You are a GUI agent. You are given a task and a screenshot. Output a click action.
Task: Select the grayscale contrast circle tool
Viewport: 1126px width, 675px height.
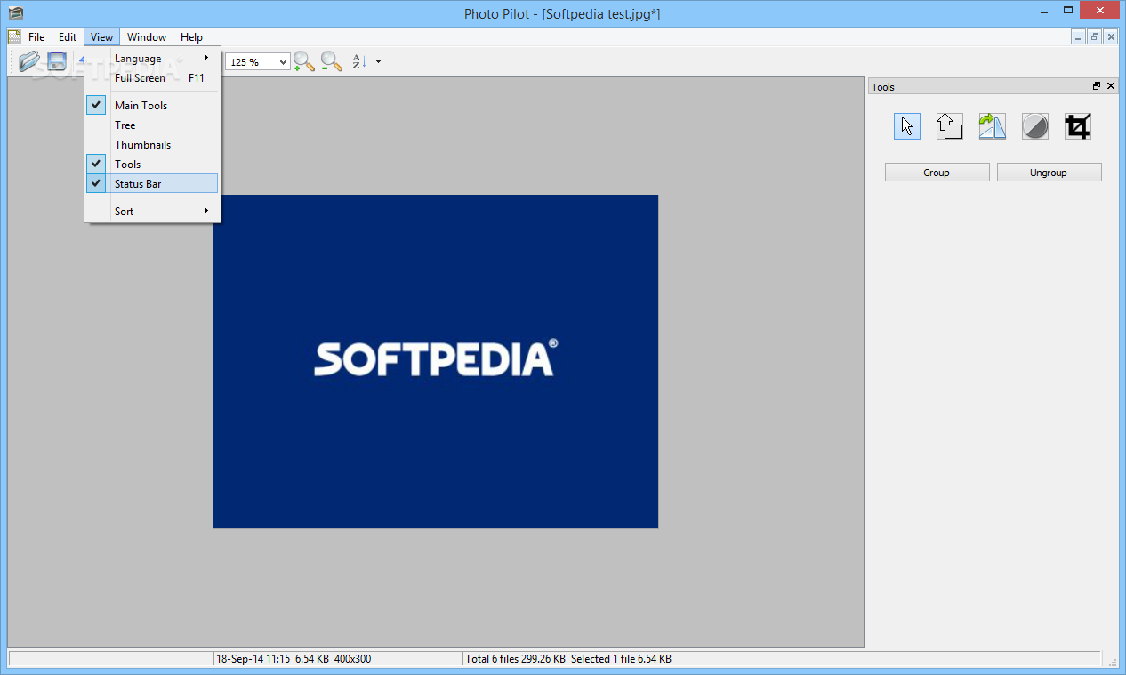pos(1034,126)
